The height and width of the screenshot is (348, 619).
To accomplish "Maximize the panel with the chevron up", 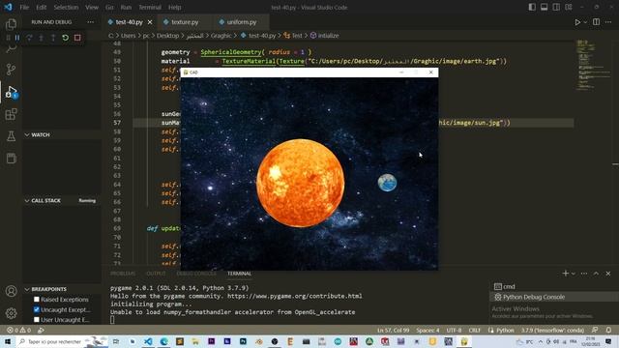I will point(596,274).
